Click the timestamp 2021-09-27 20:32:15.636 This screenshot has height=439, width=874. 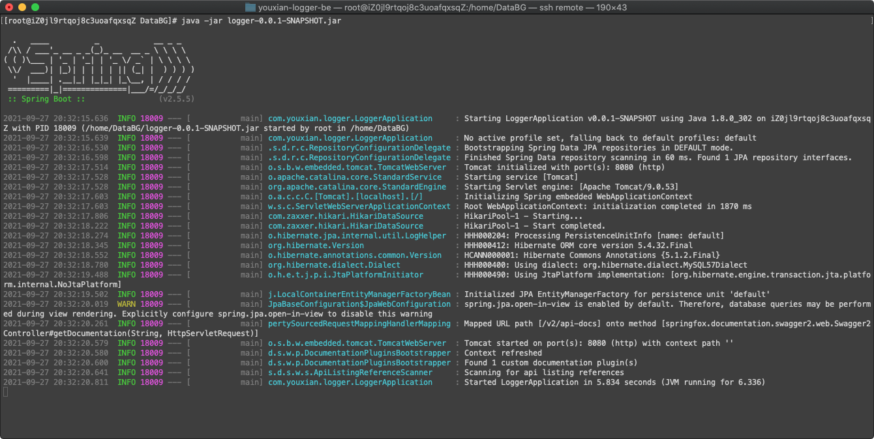(56, 119)
